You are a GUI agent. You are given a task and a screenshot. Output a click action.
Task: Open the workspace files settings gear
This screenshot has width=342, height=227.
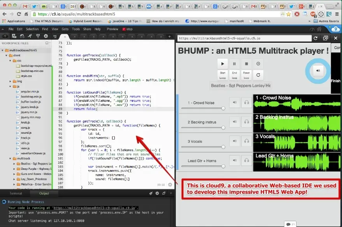pyautogui.click(x=47, y=43)
